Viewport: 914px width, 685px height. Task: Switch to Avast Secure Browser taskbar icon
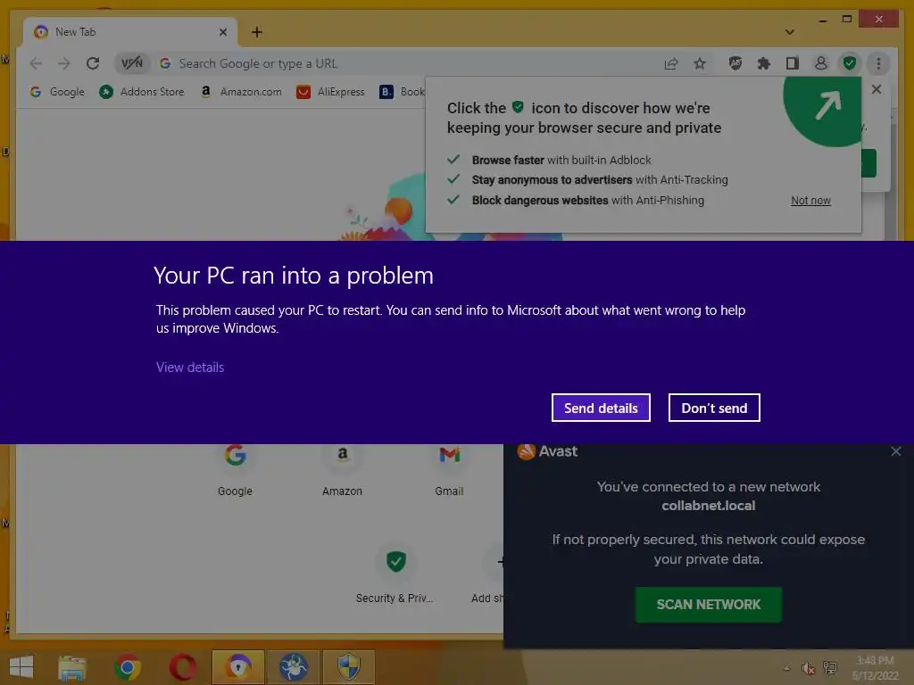[238, 667]
